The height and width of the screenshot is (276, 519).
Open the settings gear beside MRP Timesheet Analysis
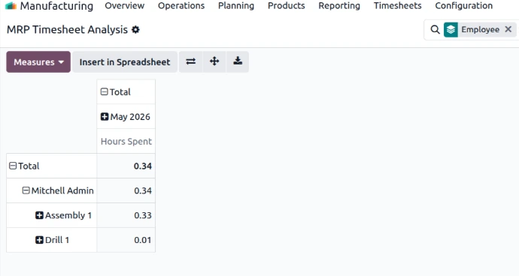(135, 30)
